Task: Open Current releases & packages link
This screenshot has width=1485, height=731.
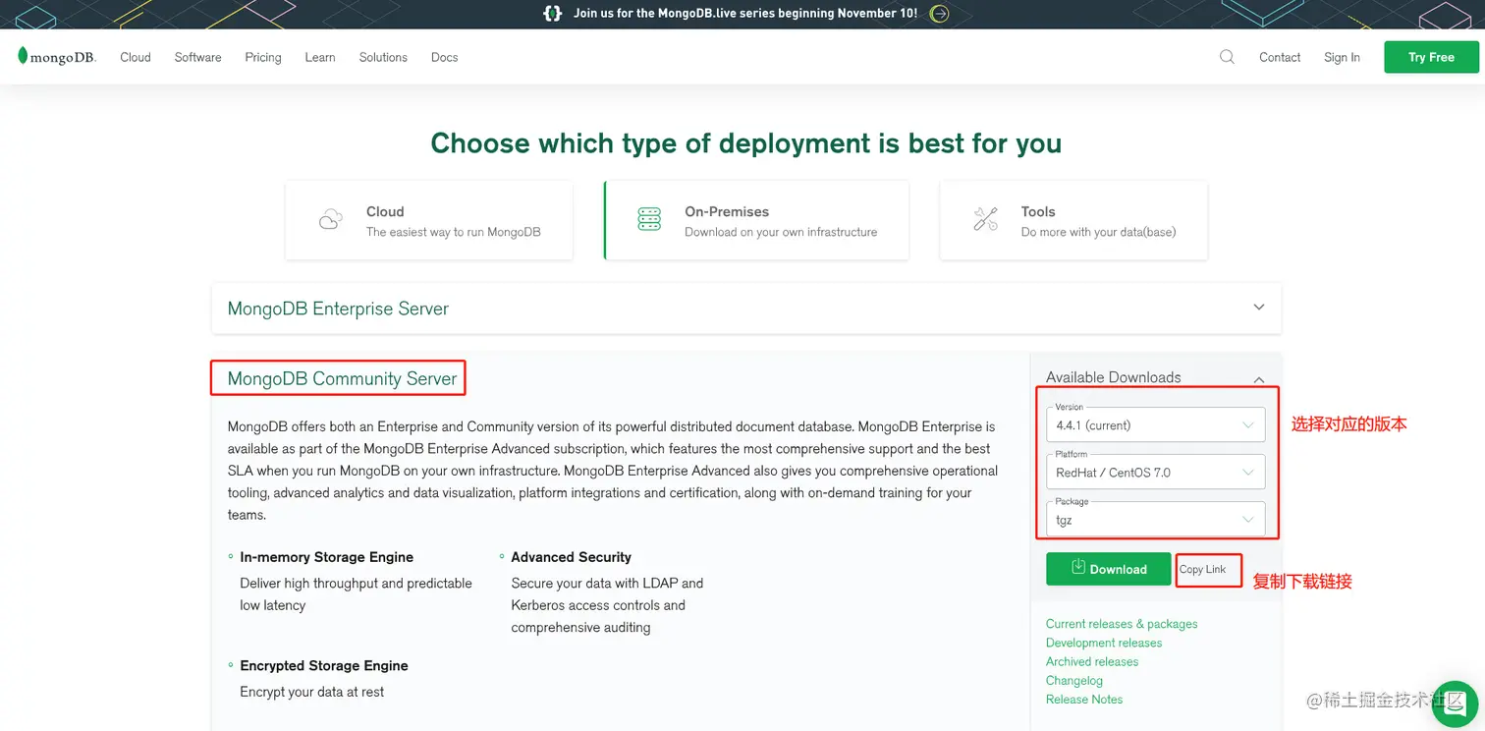Action: click(1122, 624)
